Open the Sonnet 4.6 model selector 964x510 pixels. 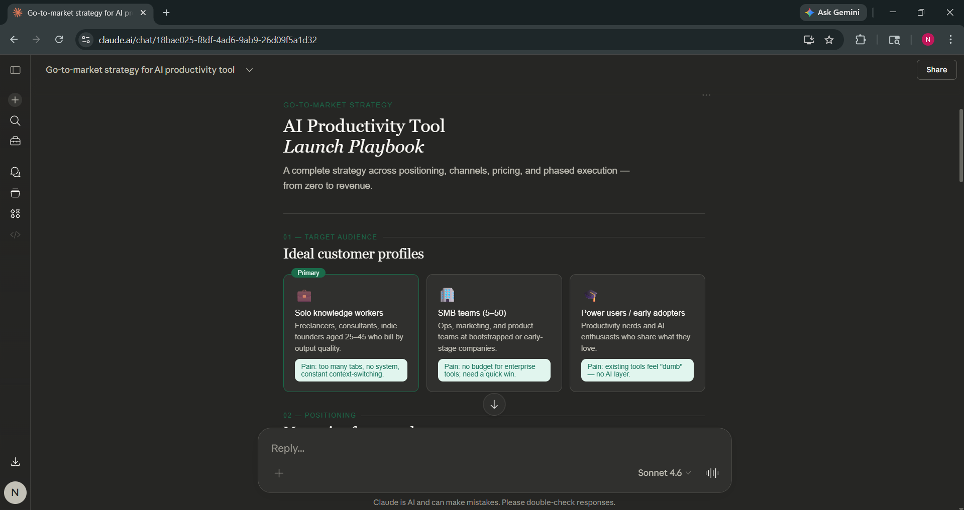664,473
